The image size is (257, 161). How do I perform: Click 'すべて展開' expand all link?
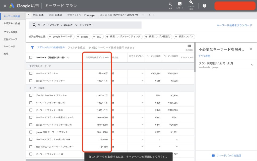pos(204,56)
